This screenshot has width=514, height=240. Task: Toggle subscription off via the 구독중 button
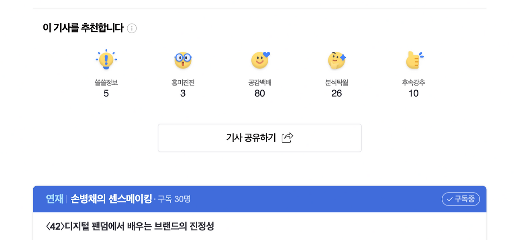[x=460, y=199]
